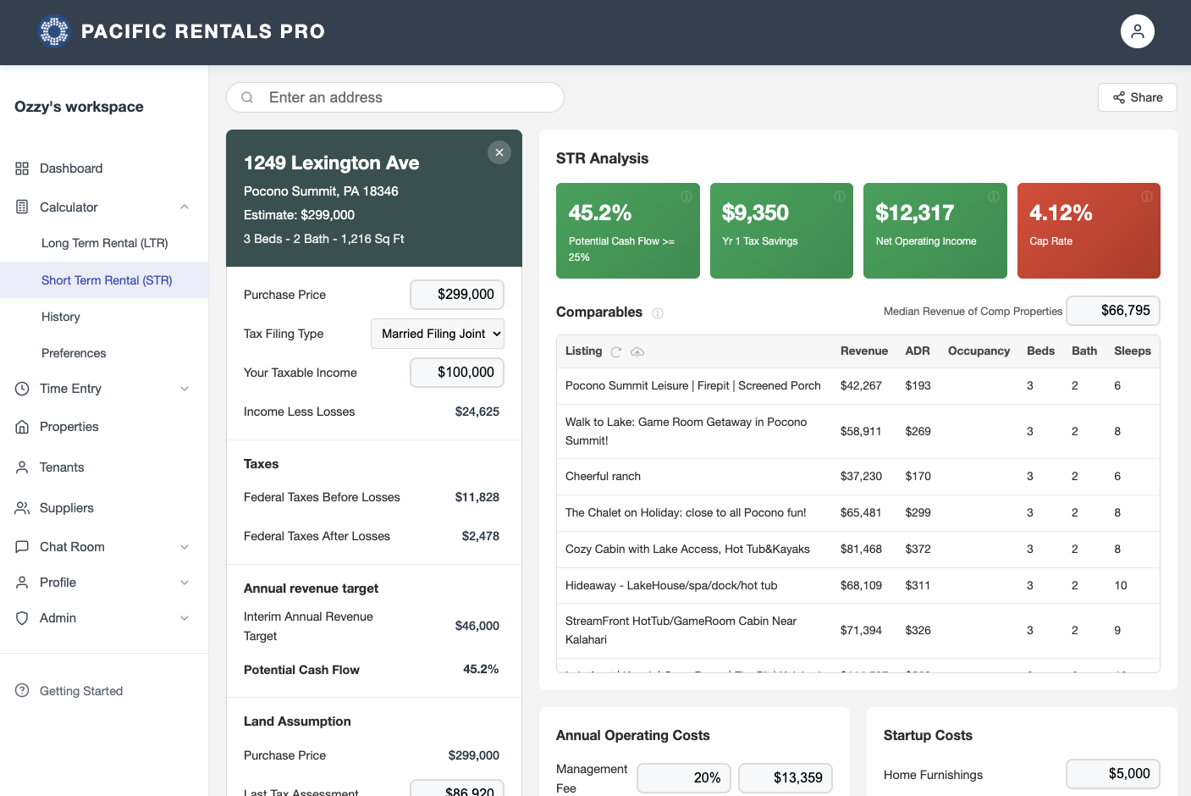Image resolution: width=1191 pixels, height=796 pixels.
Task: Click the cloud upload icon next to Listing
Action: click(x=637, y=351)
